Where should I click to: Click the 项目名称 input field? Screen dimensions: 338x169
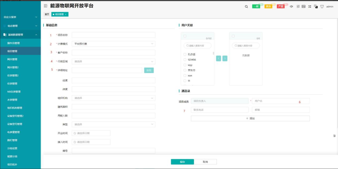pos(113,35)
